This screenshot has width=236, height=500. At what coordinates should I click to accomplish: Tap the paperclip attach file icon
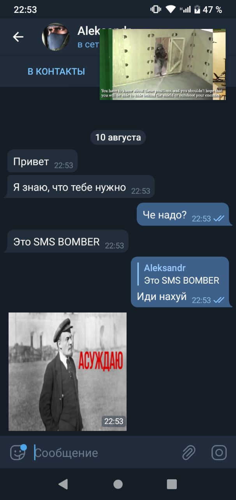click(188, 453)
